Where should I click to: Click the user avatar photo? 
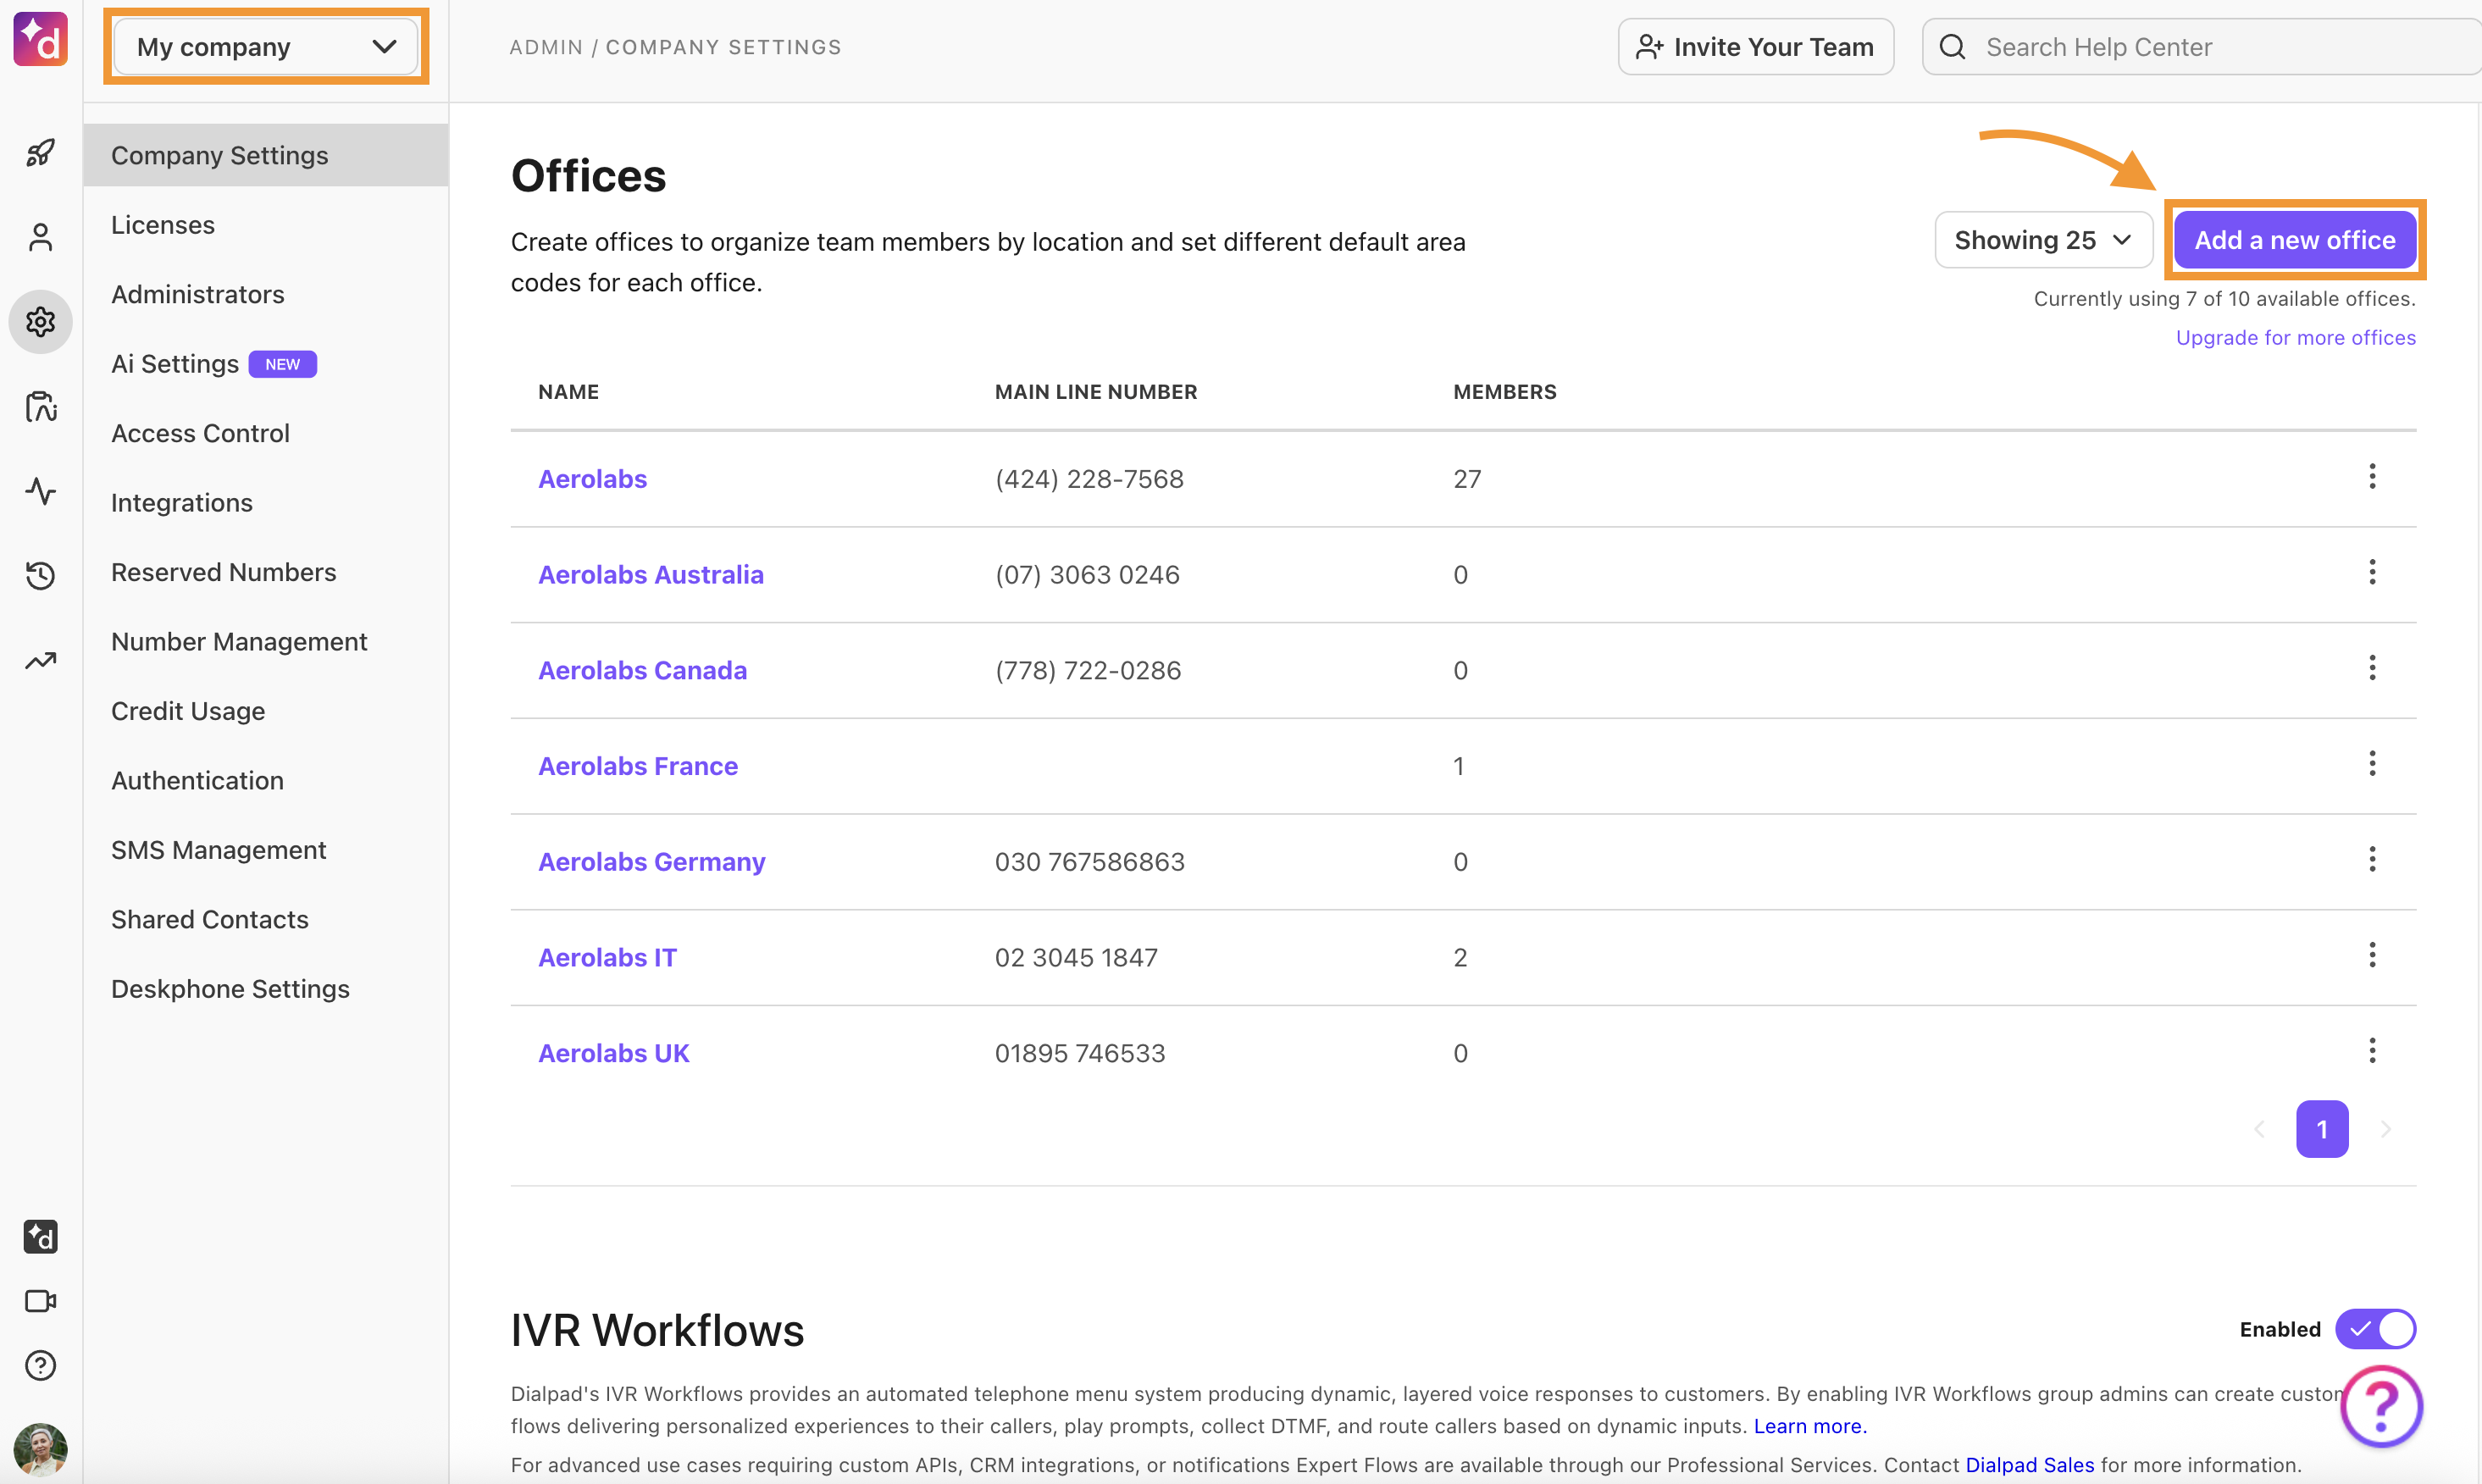click(x=40, y=1450)
